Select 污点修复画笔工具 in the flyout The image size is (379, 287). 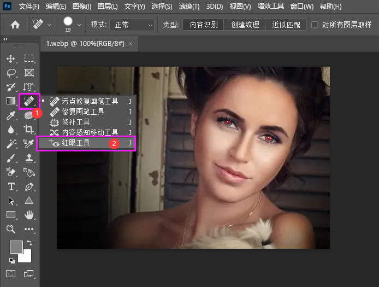click(87, 101)
